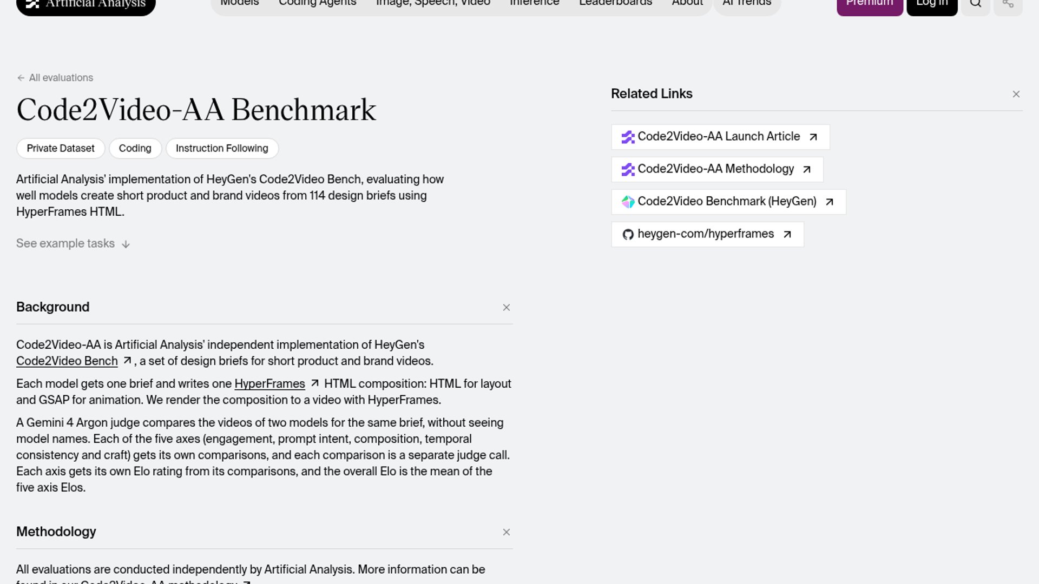Screen dimensions: 1039x584
Task: Expand See example tasks
Action: (x=73, y=244)
